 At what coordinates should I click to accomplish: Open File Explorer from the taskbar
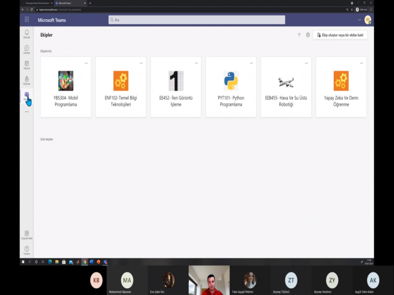click(x=57, y=262)
